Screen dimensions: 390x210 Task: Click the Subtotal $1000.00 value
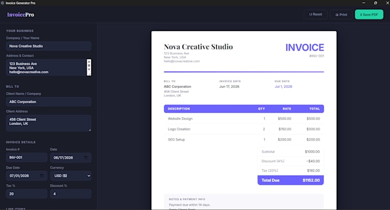pos(313,151)
